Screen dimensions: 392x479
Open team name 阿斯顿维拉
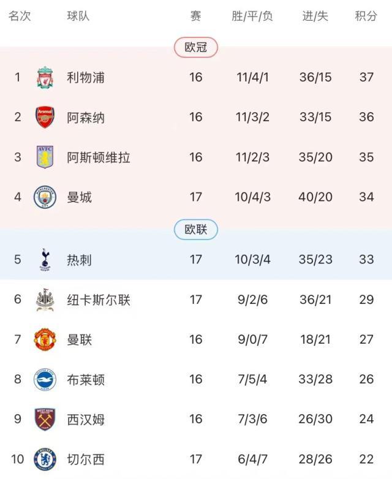coord(99,157)
